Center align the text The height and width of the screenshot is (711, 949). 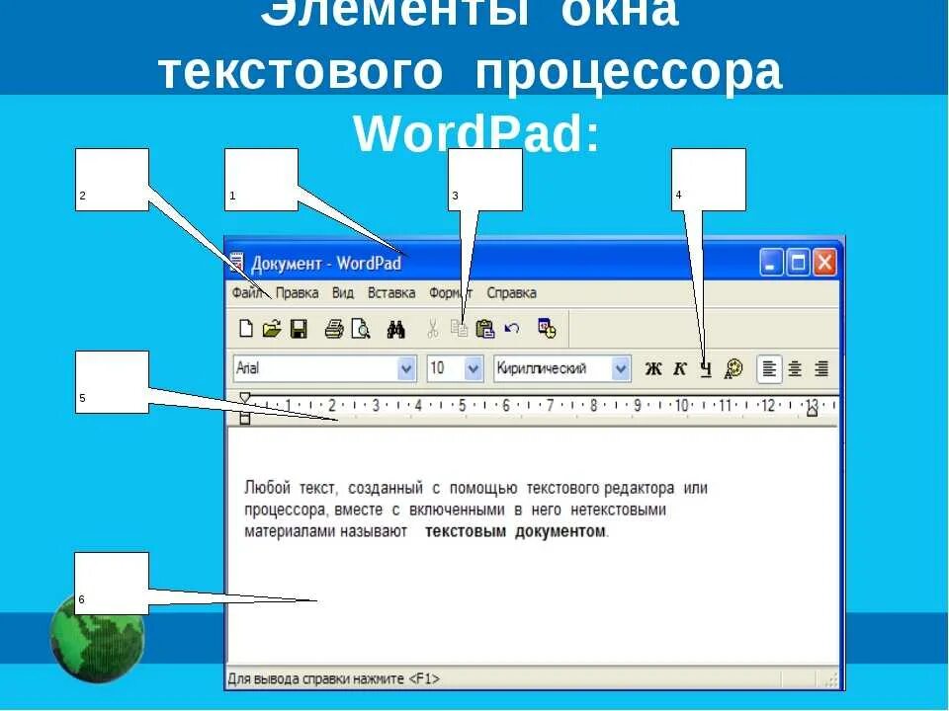click(x=795, y=368)
